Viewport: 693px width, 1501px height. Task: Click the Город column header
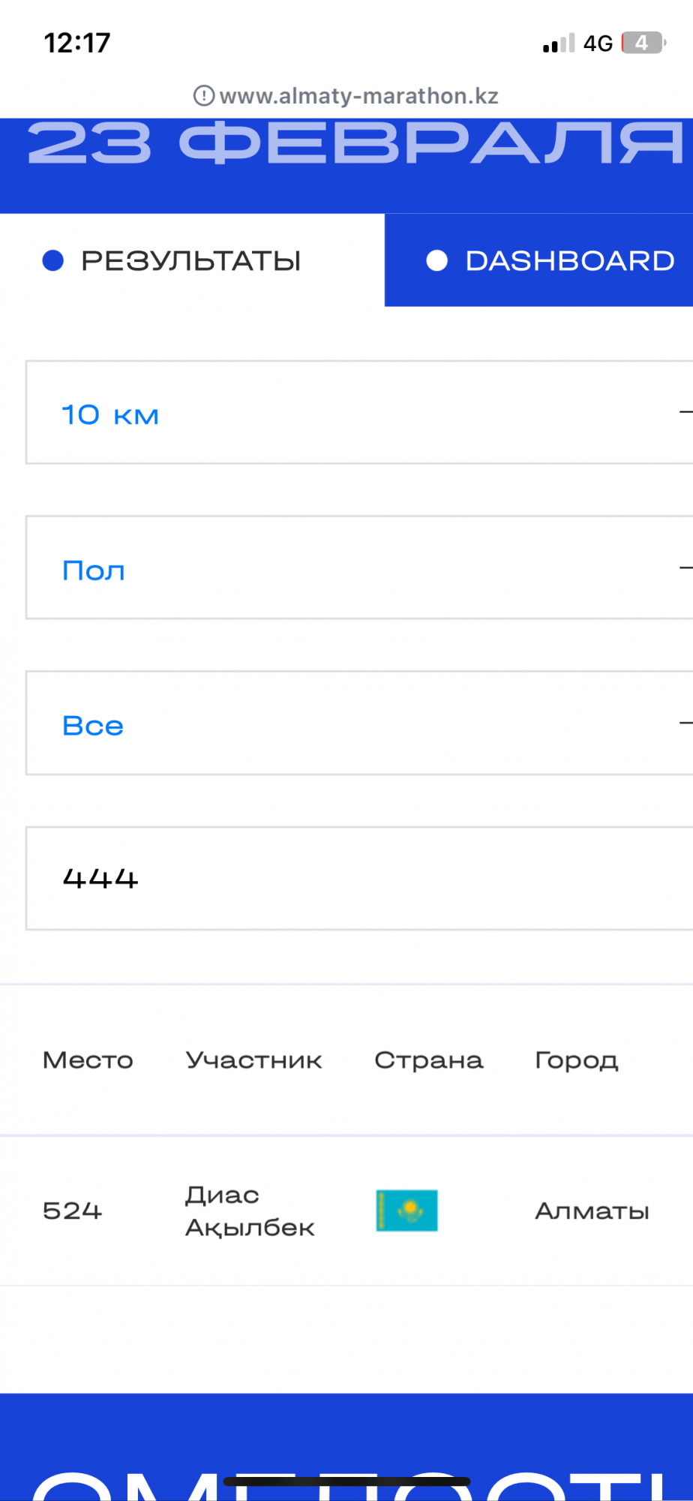577,1060
